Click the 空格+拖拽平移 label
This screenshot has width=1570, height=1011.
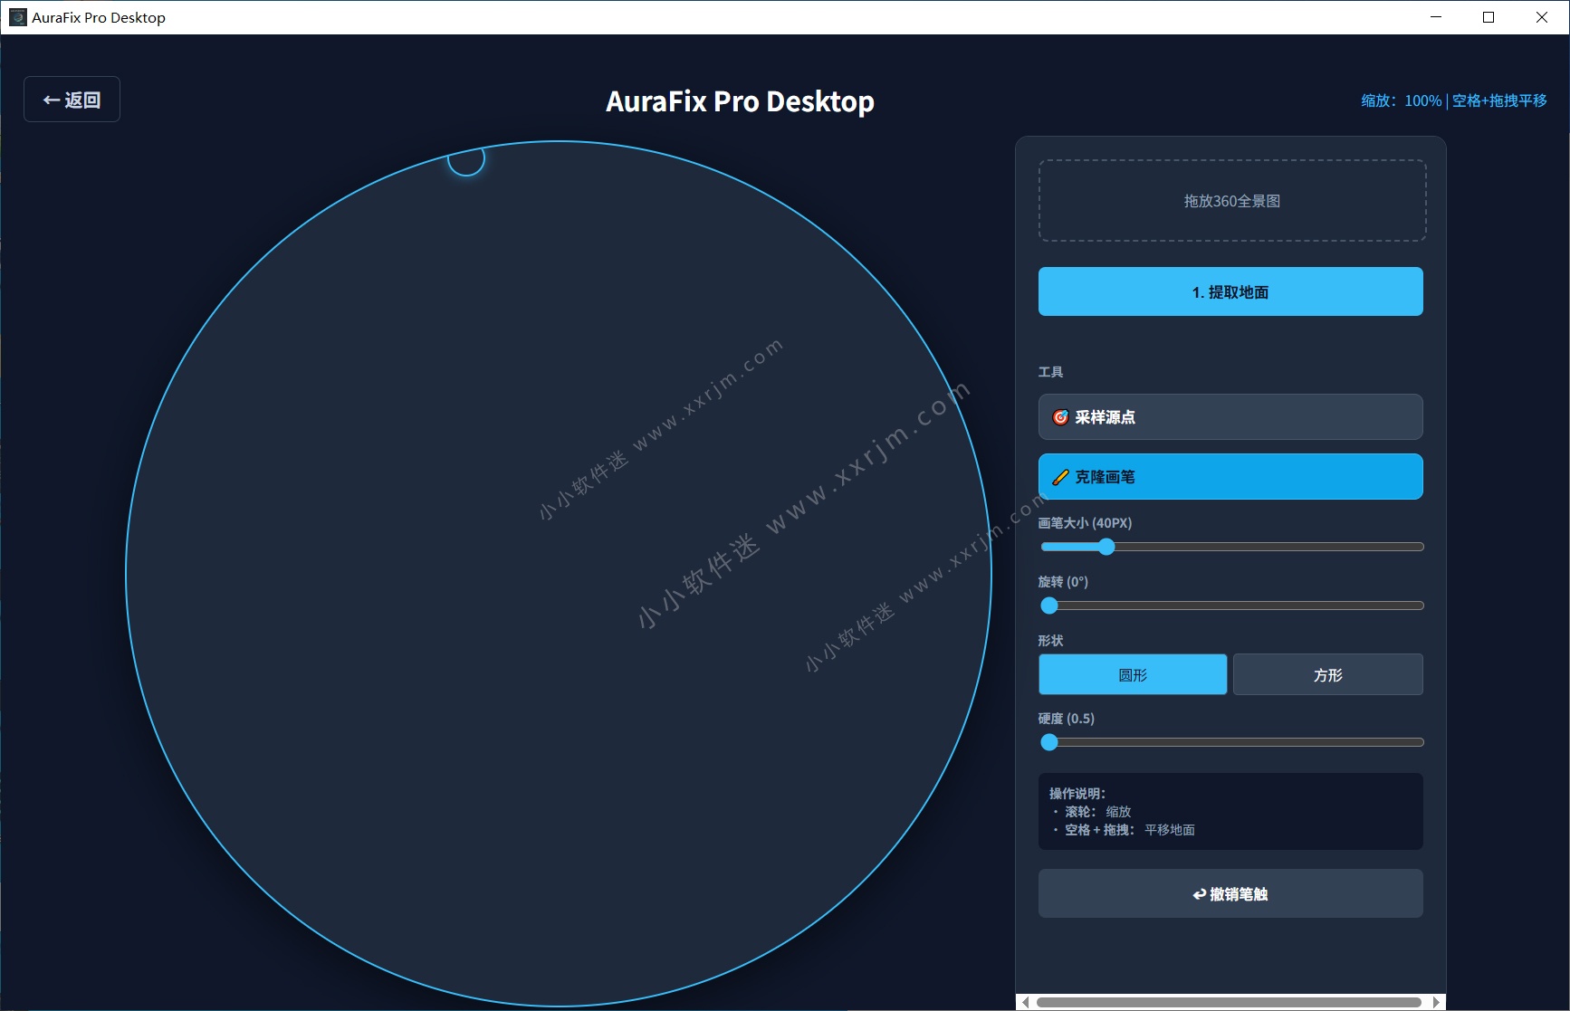tap(1499, 100)
